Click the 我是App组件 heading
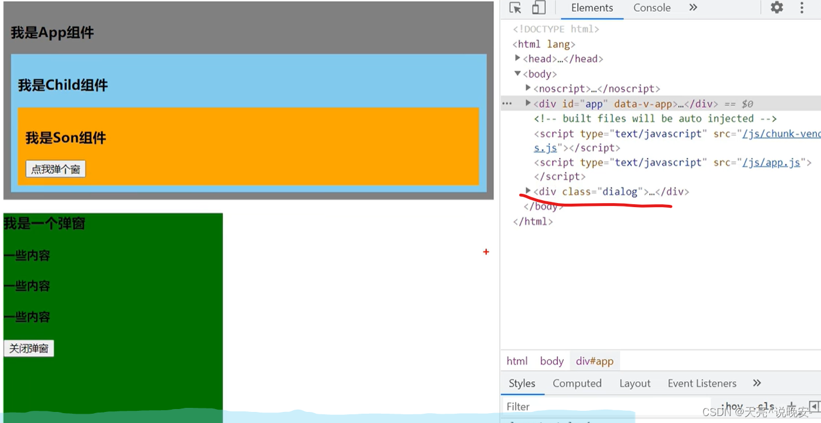The height and width of the screenshot is (423, 821). [x=52, y=33]
